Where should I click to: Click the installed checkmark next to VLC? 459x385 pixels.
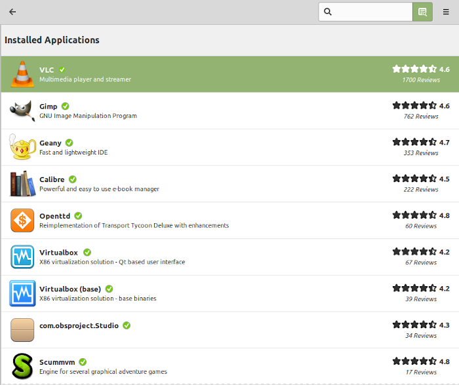pos(62,69)
